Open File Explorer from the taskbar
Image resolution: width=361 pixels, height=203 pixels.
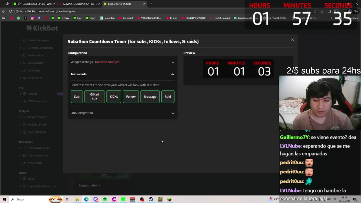[77, 199]
